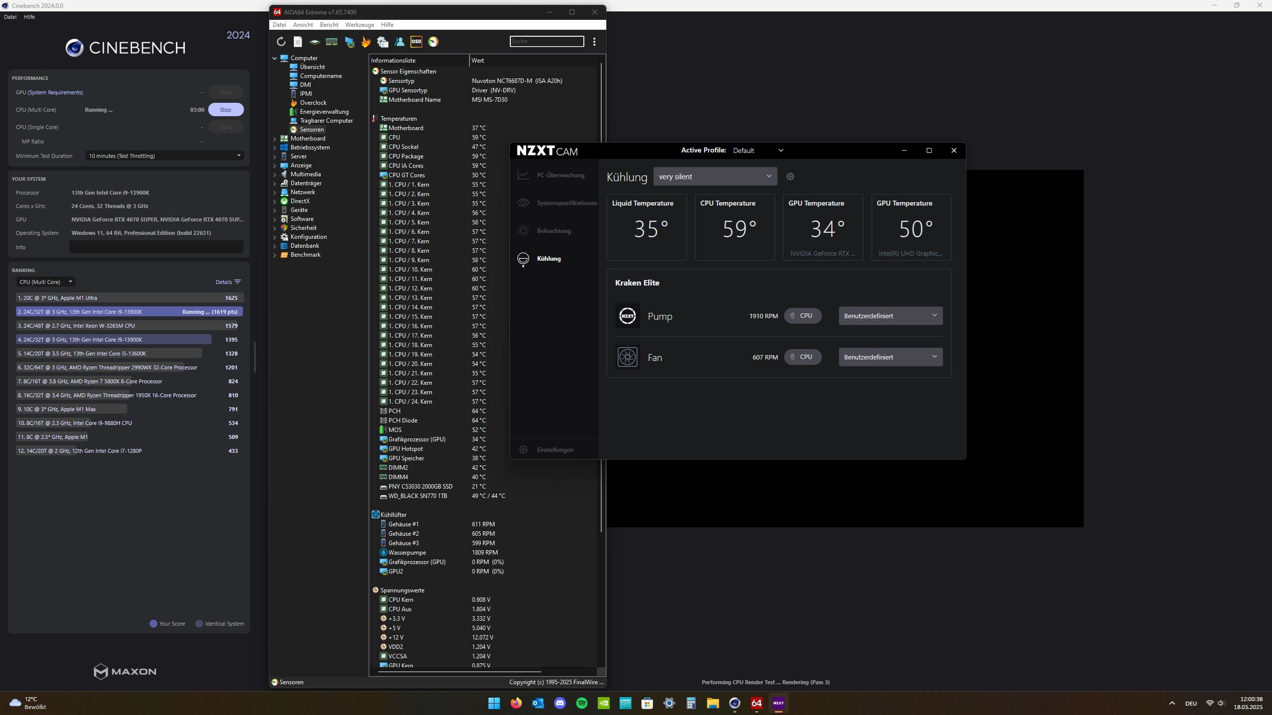Open the Minimum Test Duration dropdown
This screenshot has height=715, width=1272.
coord(164,156)
